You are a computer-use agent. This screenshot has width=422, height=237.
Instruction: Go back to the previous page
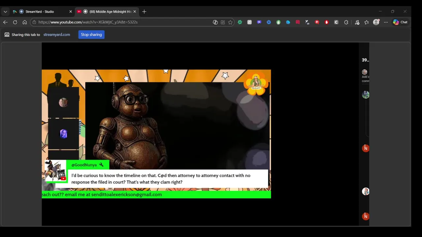[x=5, y=22]
